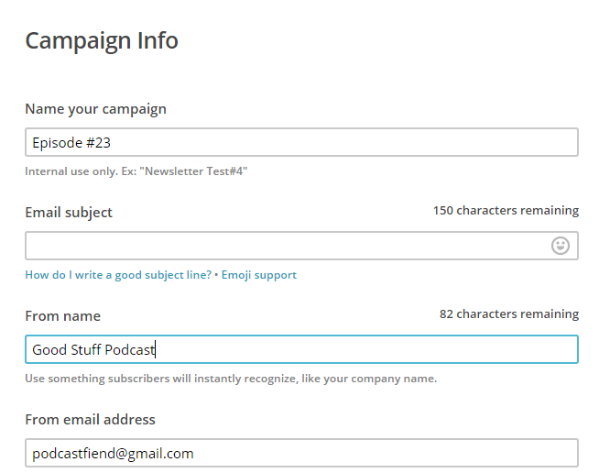Image resolution: width=599 pixels, height=473 pixels.
Task: Click the company name hint under From name
Action: (231, 379)
